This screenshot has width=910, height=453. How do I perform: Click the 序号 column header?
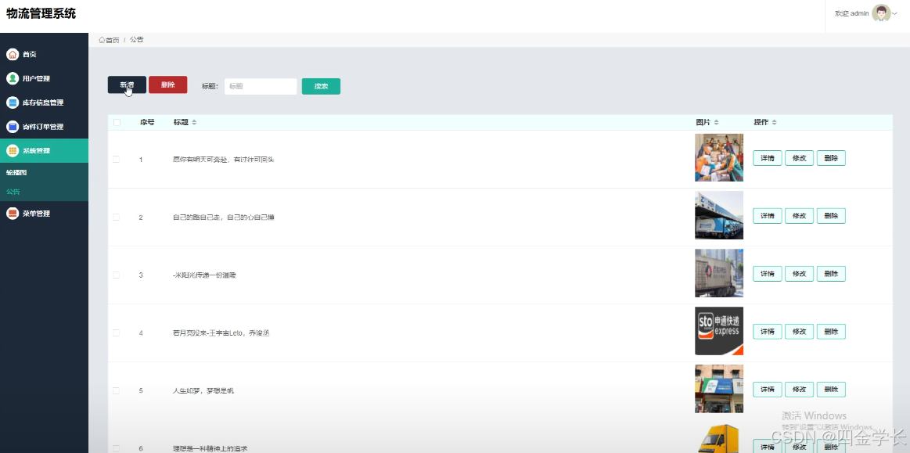coord(147,122)
